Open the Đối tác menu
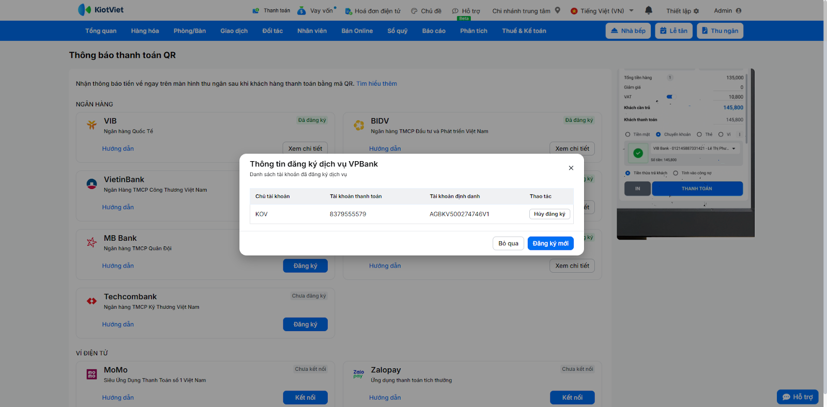Image resolution: width=827 pixels, height=407 pixels. (x=272, y=31)
